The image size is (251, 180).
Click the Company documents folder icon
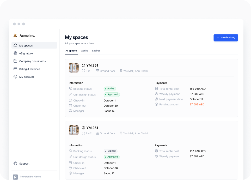click(x=15, y=61)
